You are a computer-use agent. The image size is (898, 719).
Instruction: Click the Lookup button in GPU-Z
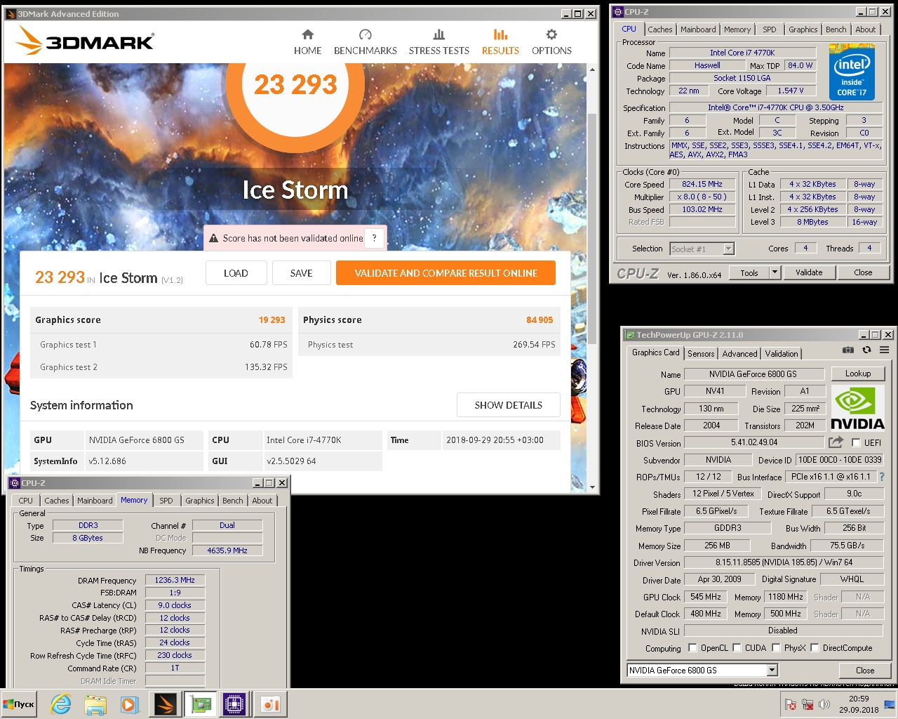pyautogui.click(x=858, y=374)
